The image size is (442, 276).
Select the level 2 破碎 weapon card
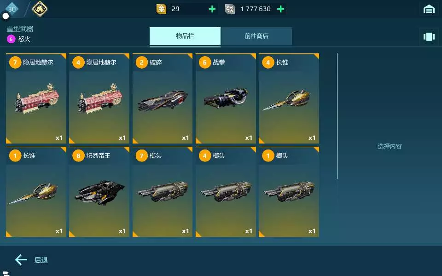coord(163,98)
